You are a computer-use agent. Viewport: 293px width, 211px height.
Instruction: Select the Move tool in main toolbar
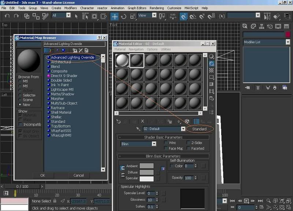115,16
